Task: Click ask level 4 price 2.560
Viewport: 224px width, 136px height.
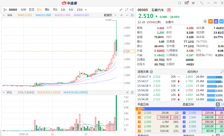Action: 192,126
